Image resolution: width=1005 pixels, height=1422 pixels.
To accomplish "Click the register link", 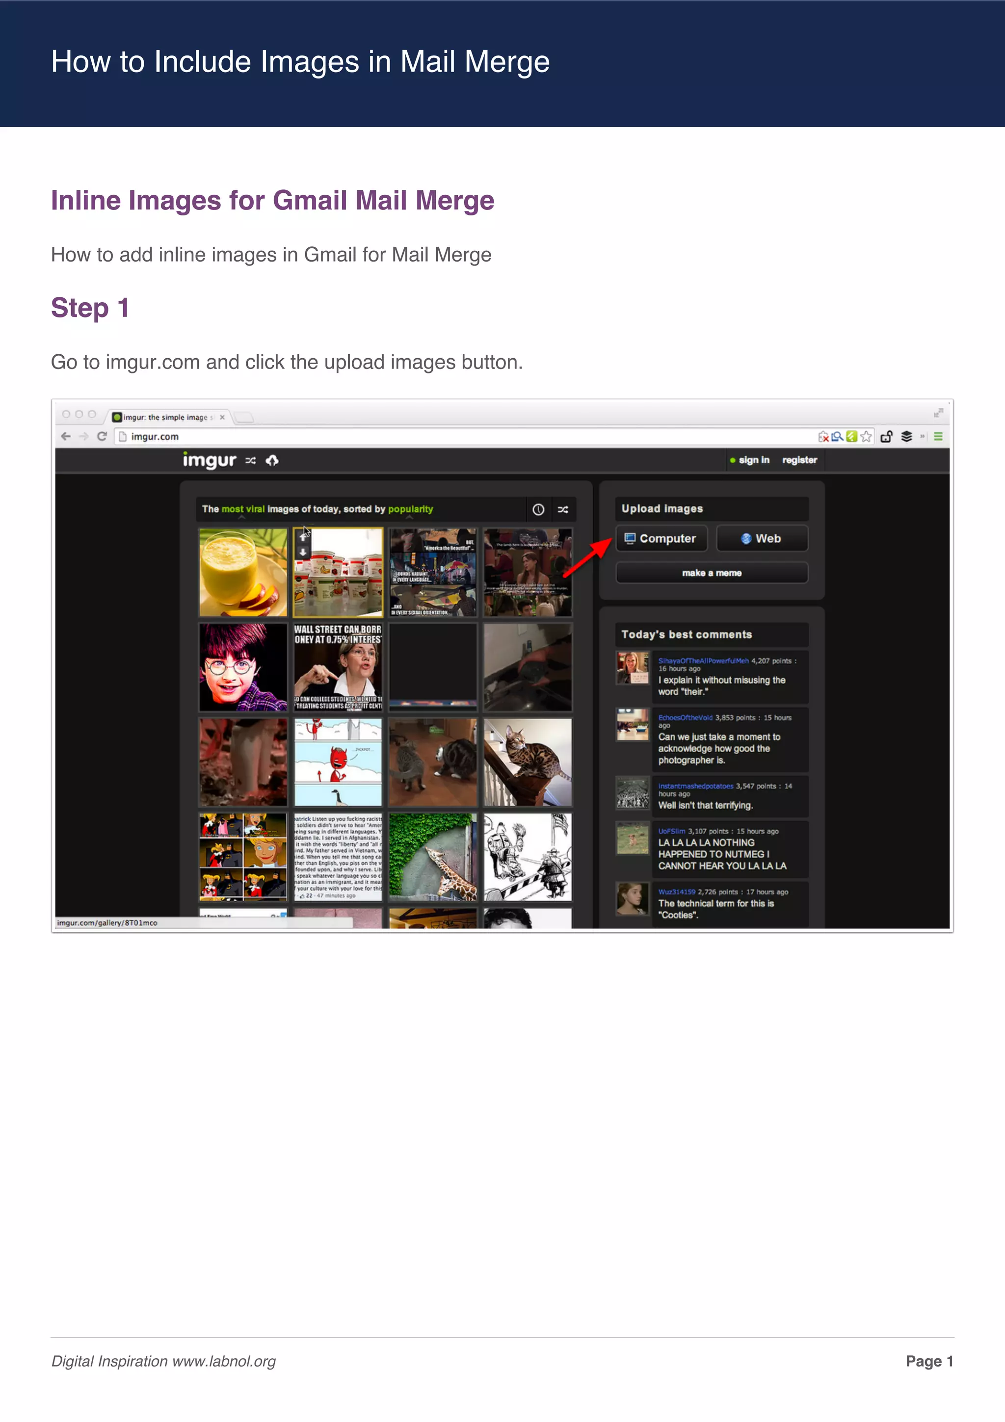I will pyautogui.click(x=799, y=460).
